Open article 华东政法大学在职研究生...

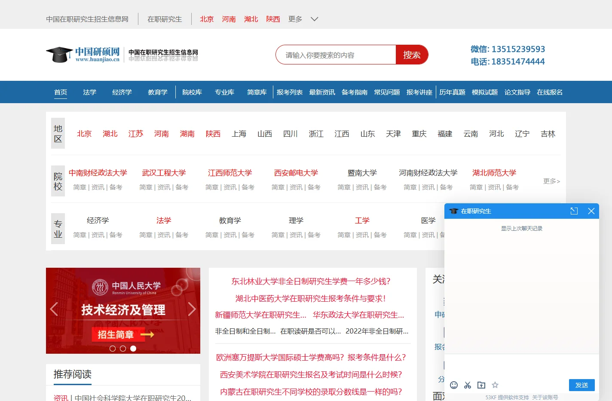[358, 315]
